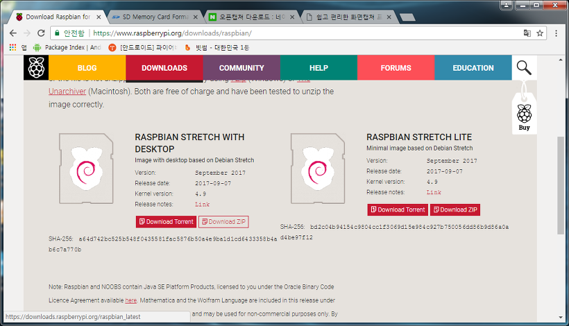Open the BLOG navigation menu

(x=87, y=68)
